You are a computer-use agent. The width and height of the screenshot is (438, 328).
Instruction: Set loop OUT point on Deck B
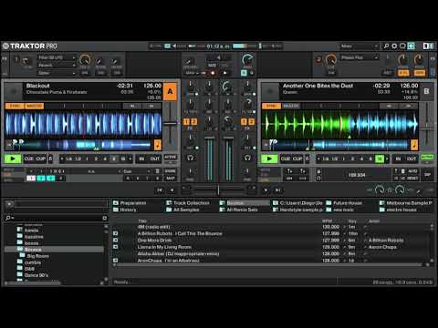[x=412, y=159]
